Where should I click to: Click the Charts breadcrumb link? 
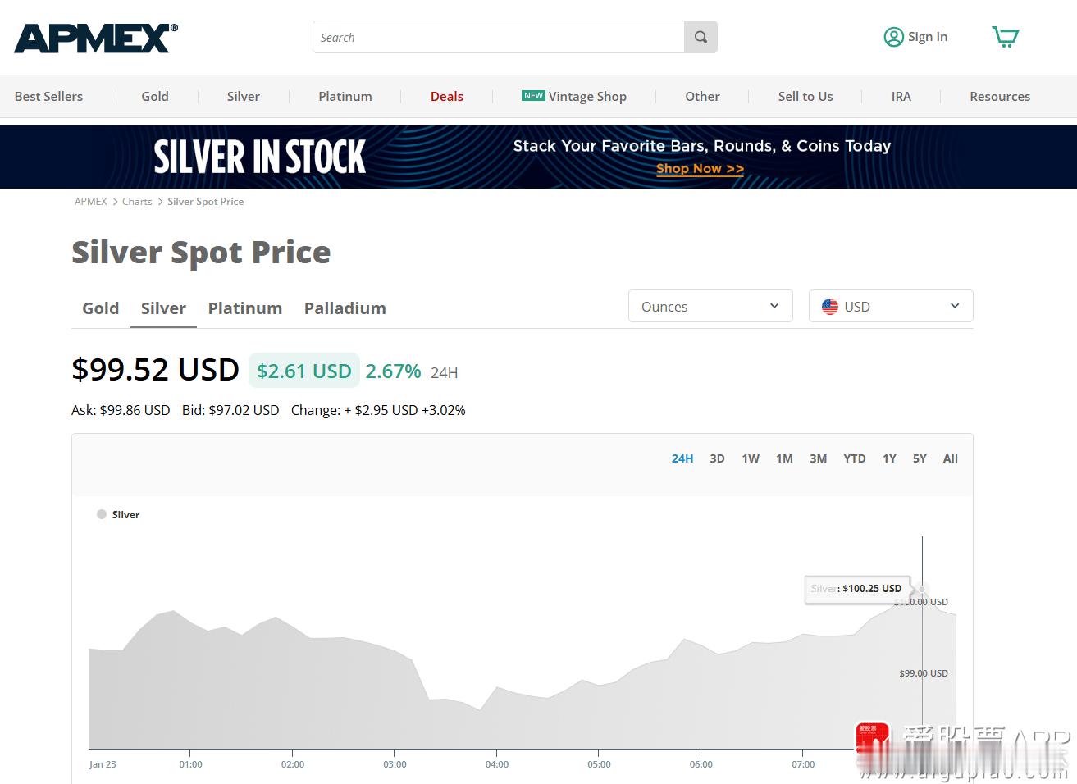coord(136,201)
